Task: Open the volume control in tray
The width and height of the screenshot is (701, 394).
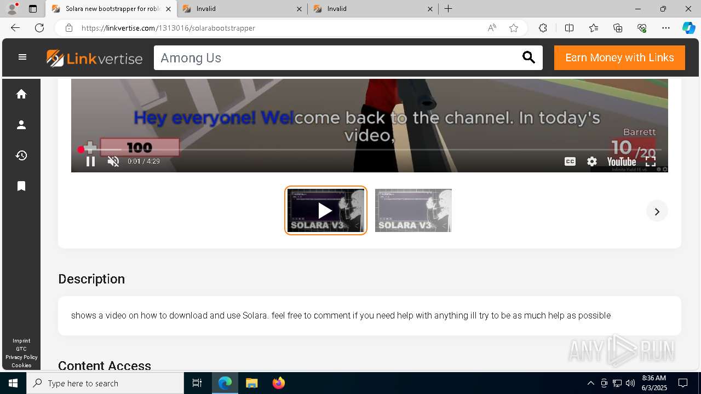Action: point(630,383)
